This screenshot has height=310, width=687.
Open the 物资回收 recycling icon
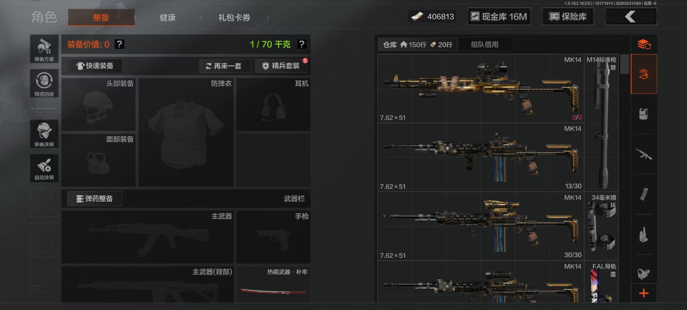pos(44,83)
